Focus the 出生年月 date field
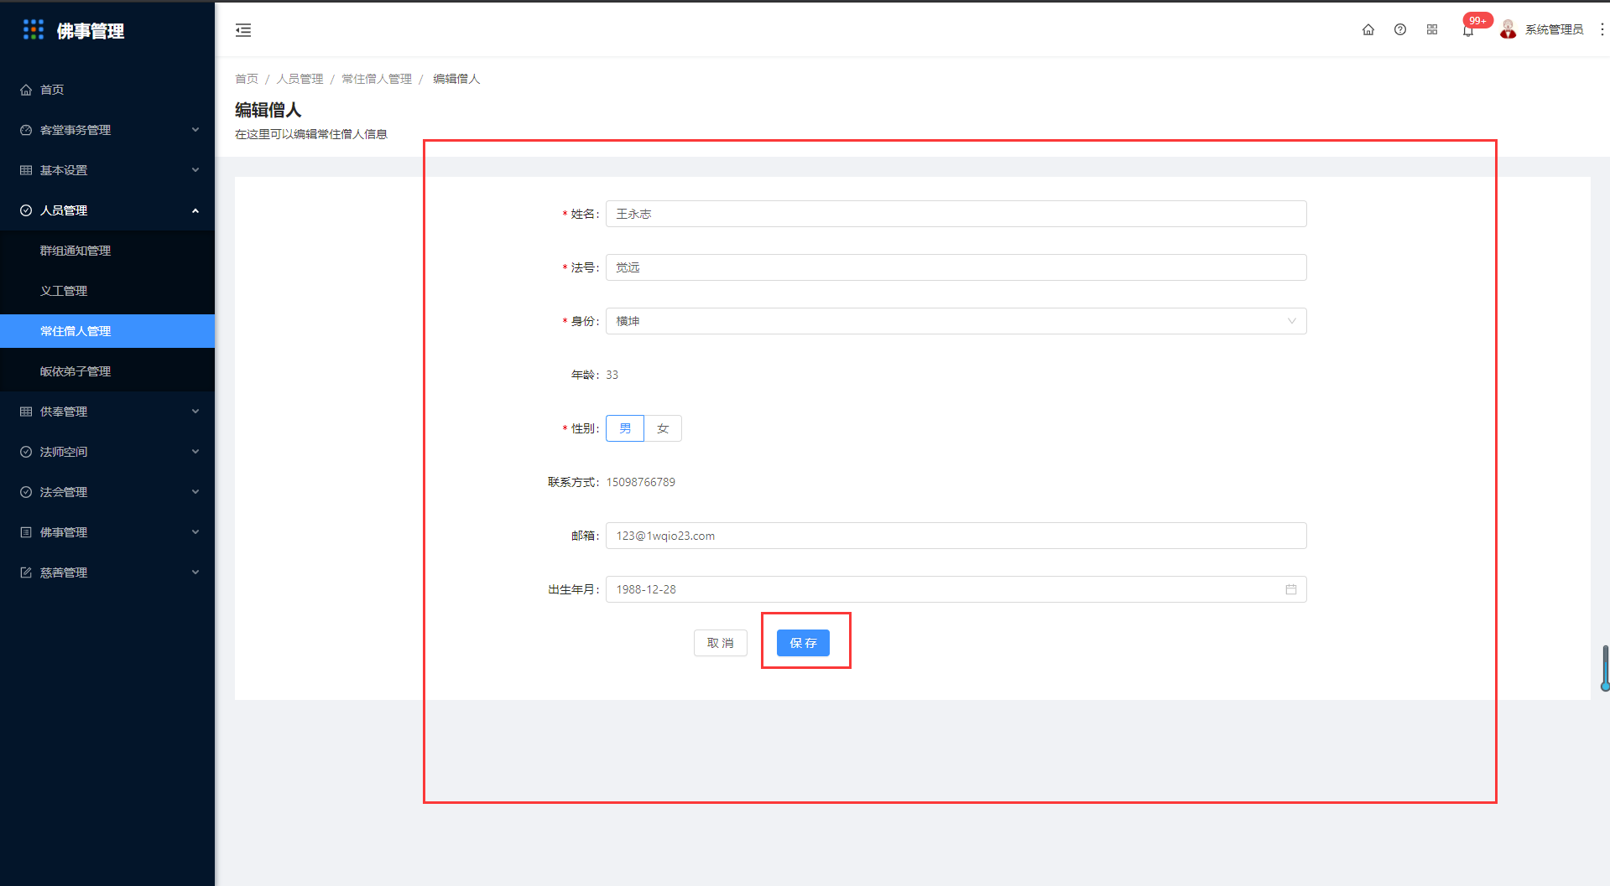 956,589
